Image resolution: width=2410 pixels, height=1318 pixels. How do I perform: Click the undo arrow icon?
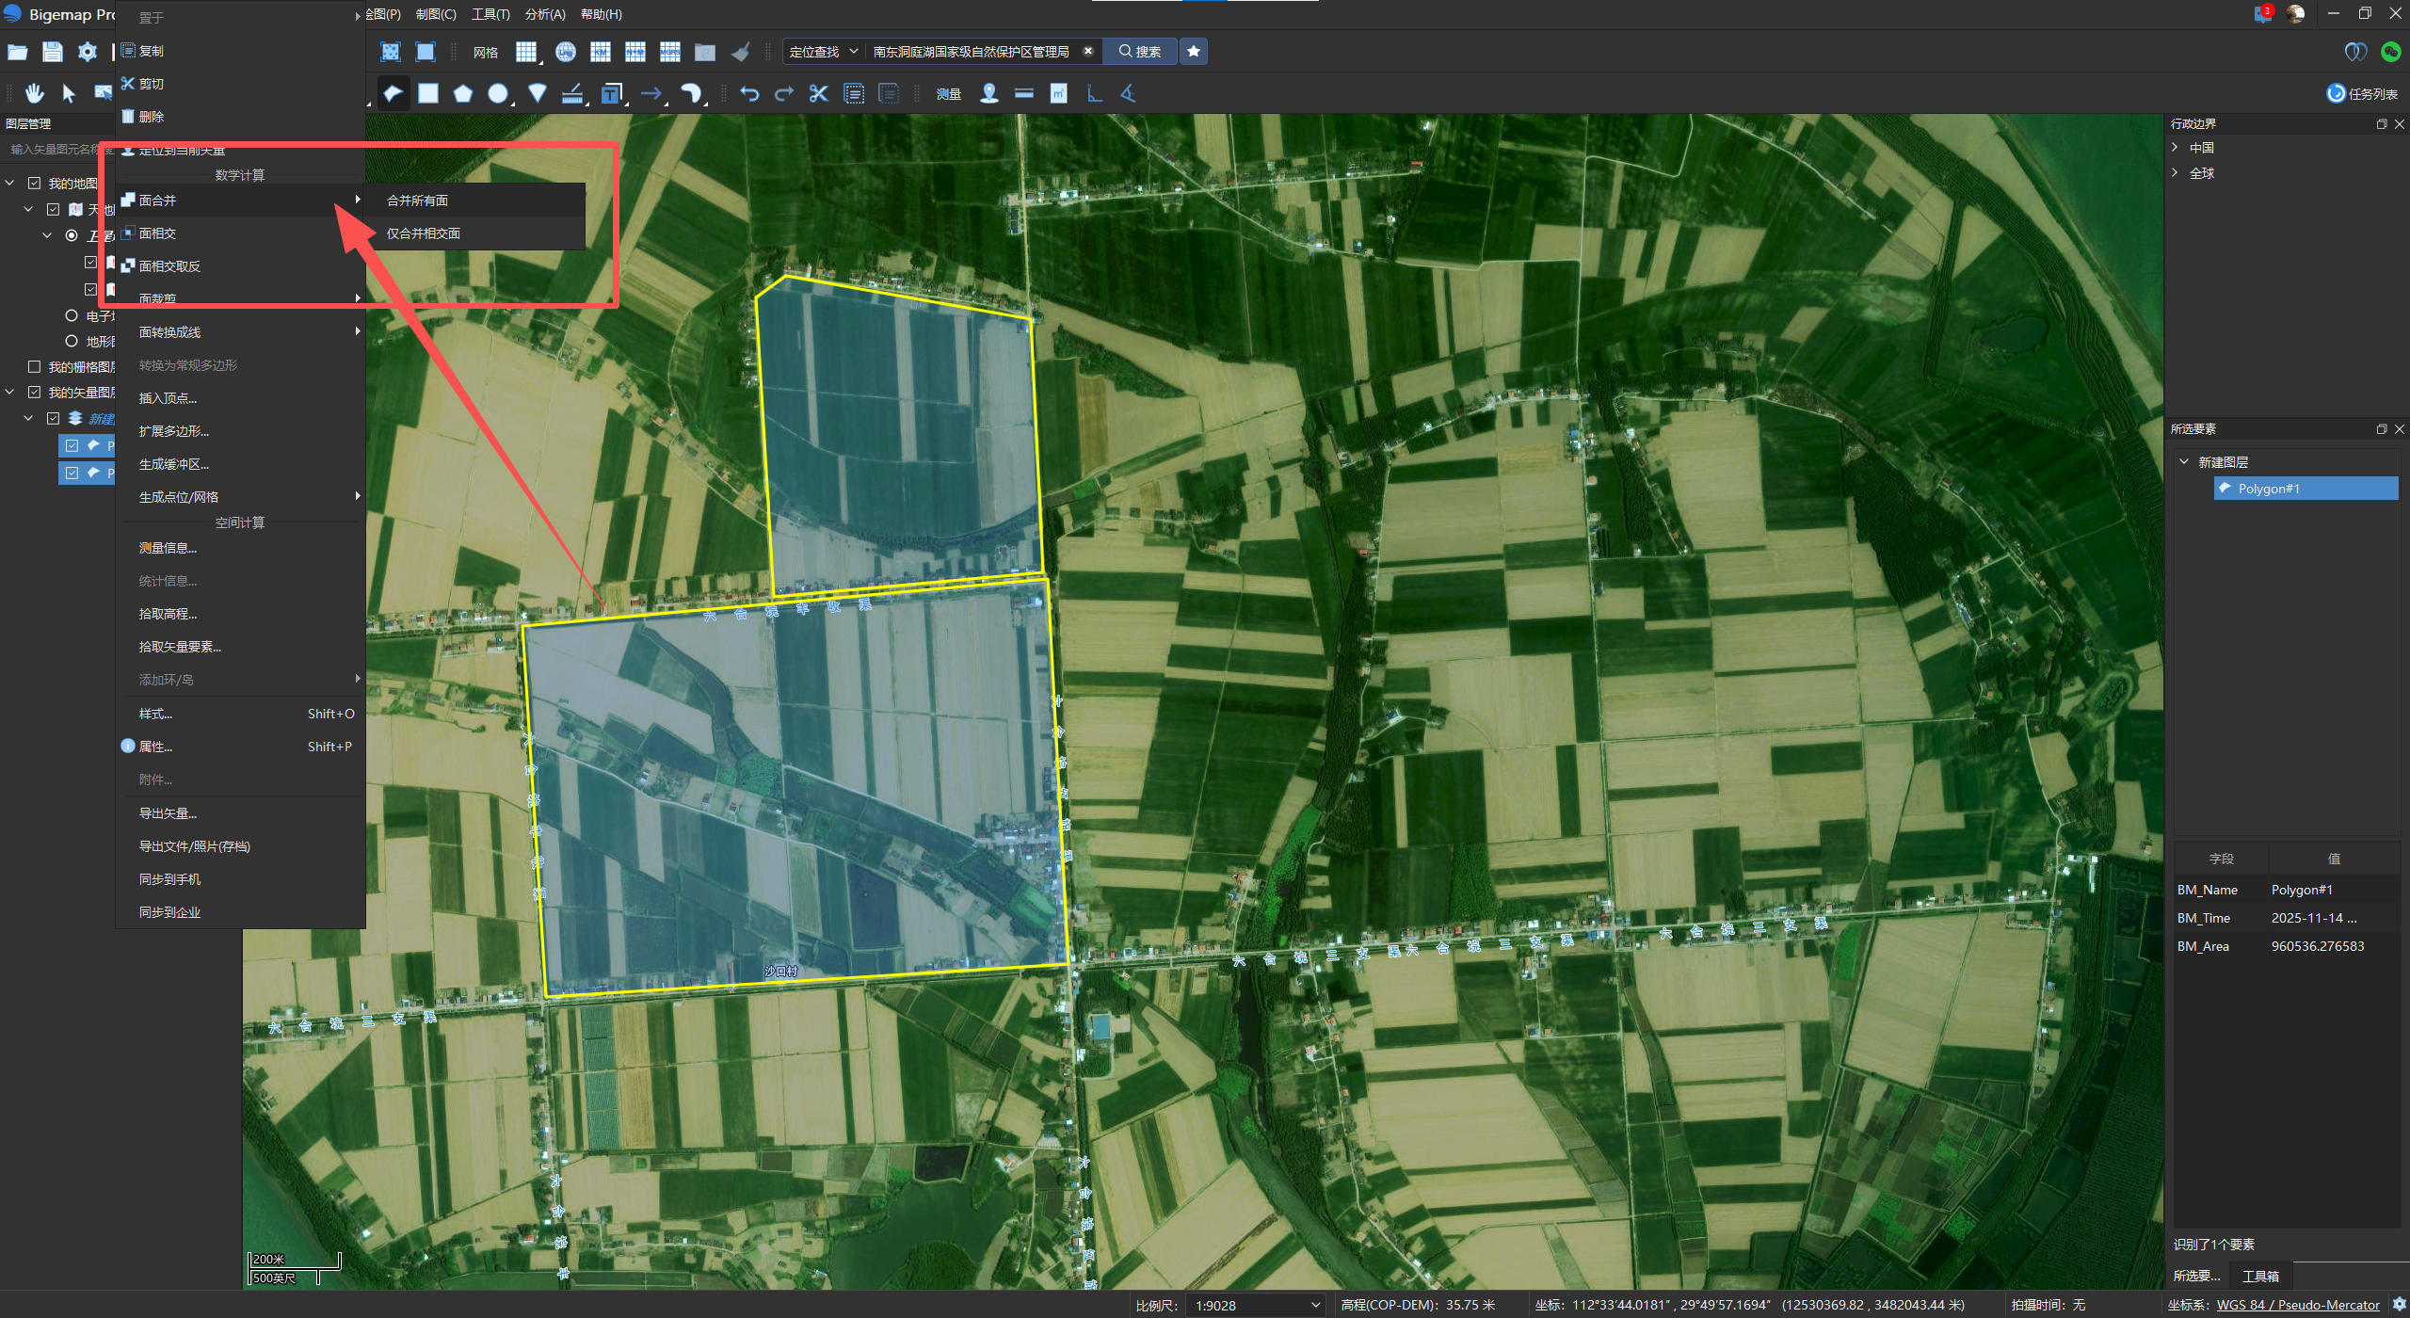(749, 93)
